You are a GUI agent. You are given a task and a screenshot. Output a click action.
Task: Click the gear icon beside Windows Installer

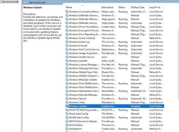coord(67,61)
